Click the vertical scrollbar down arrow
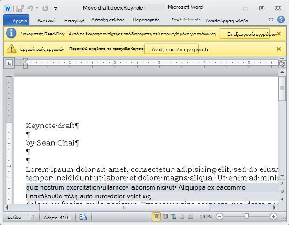Image resolution: width=289 pixels, height=225 pixels. click(282, 176)
